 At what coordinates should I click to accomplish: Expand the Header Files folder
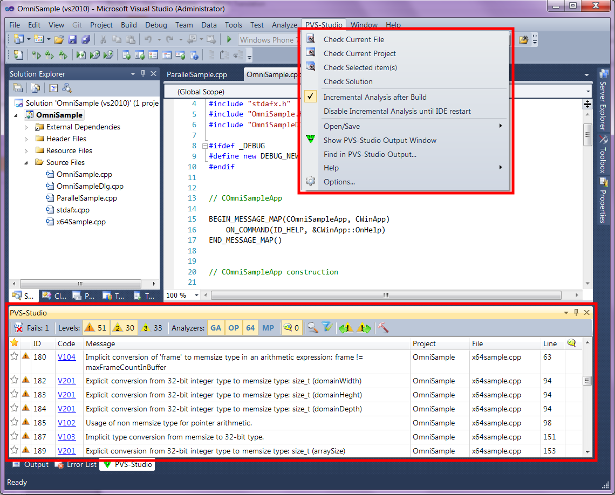[26, 139]
